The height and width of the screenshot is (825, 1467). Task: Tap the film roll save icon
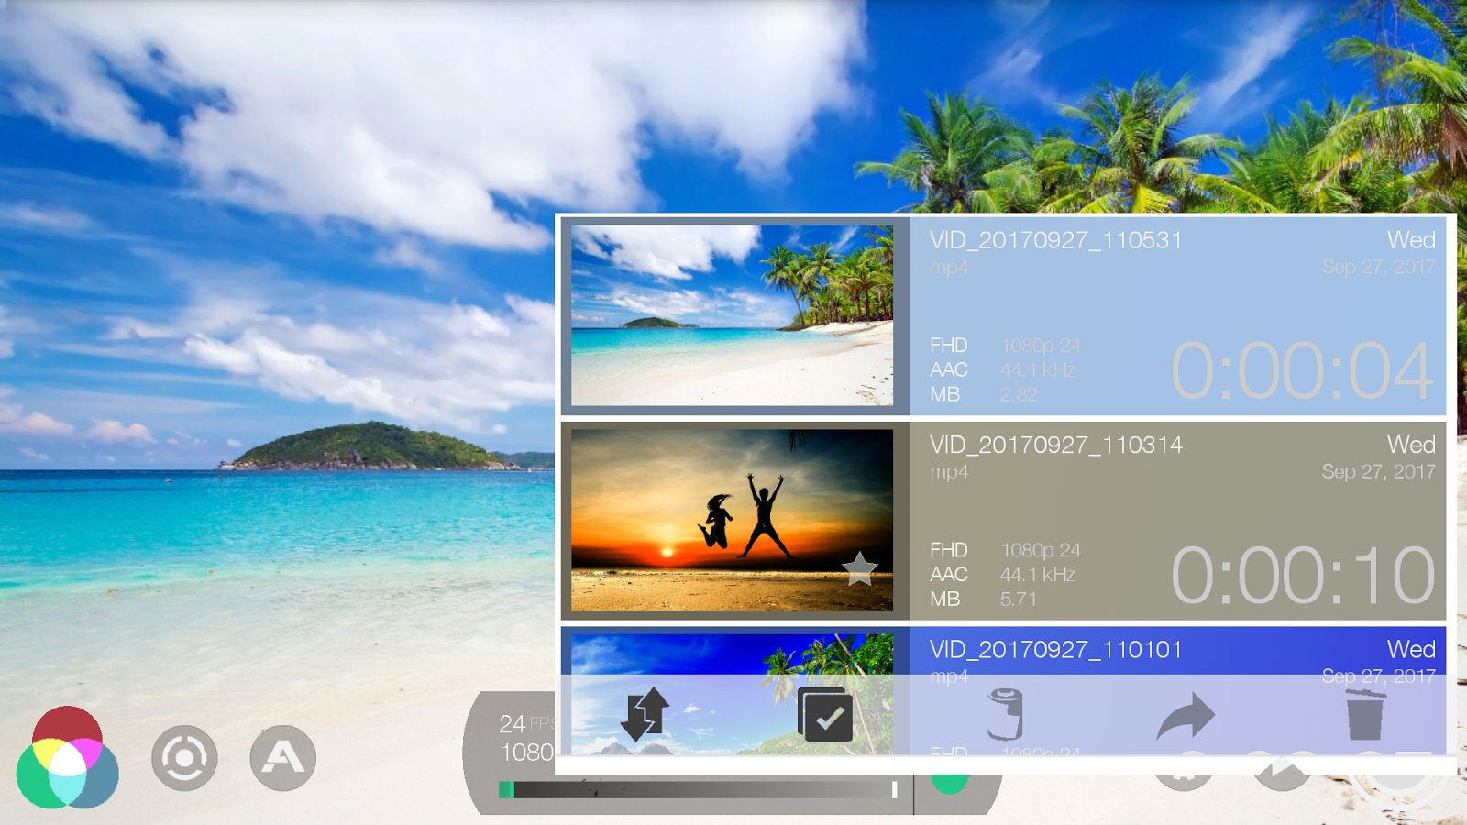[x=1006, y=715]
